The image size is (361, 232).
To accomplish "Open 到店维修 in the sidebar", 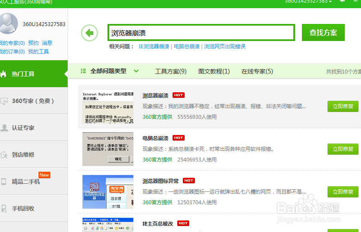I will tap(34, 155).
